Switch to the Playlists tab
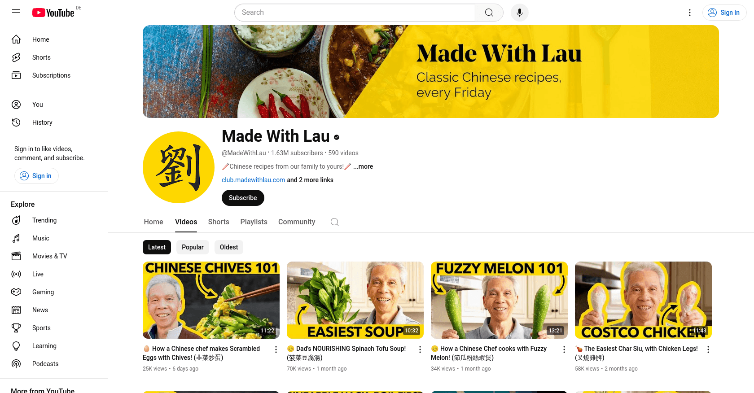The width and height of the screenshot is (754, 393). tap(254, 222)
